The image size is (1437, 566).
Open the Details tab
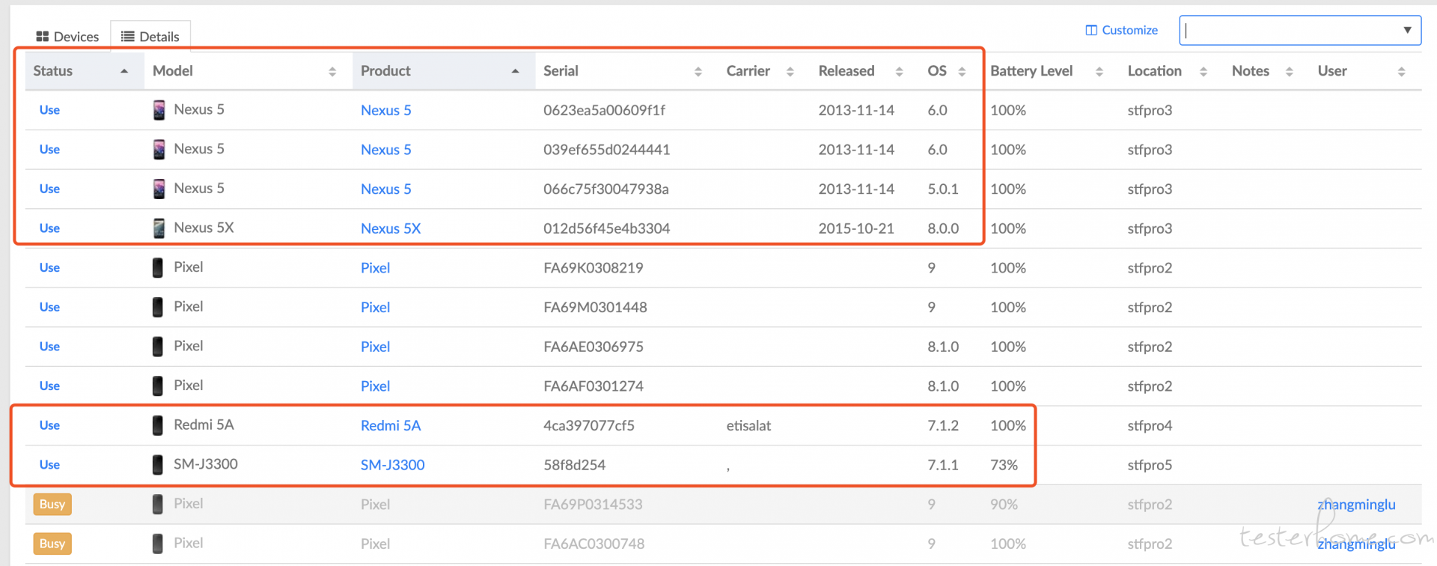pos(150,37)
